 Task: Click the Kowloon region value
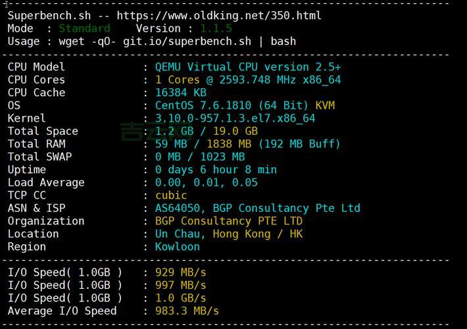(178, 247)
